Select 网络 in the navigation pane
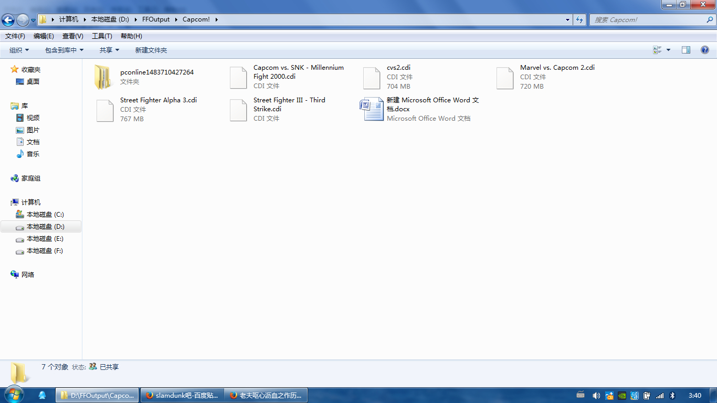 [28, 274]
